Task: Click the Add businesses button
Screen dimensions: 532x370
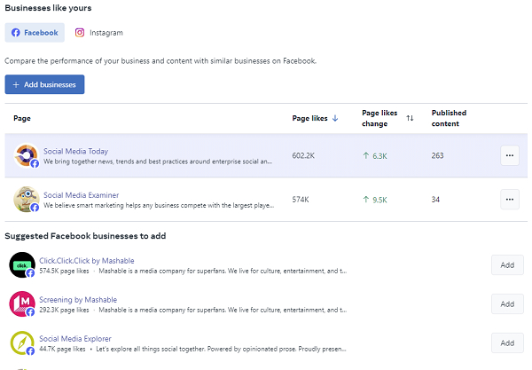Action: point(44,84)
